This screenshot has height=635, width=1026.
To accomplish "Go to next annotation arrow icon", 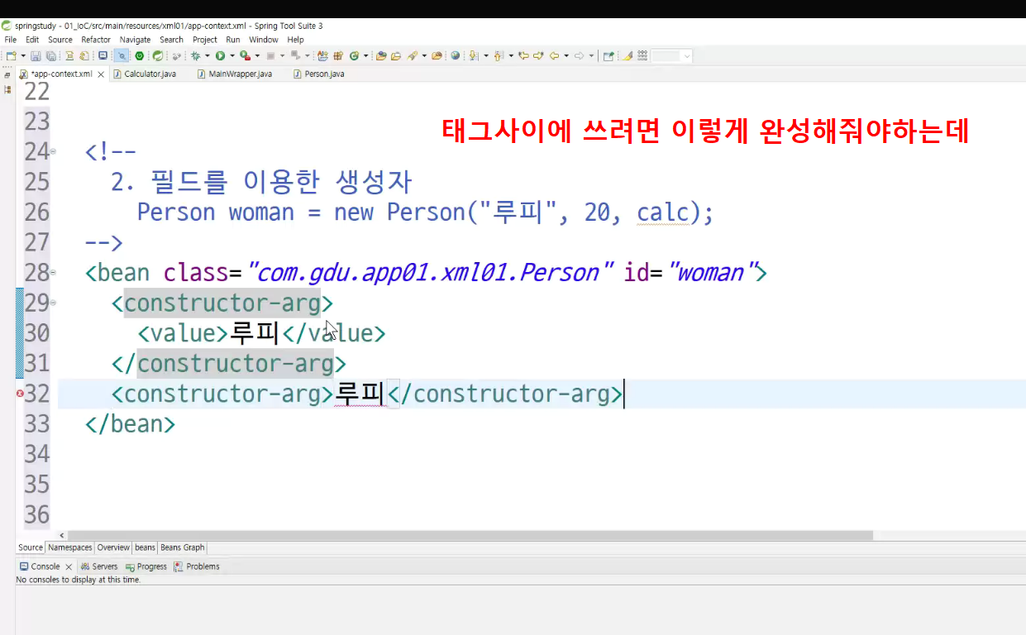I will coord(474,56).
